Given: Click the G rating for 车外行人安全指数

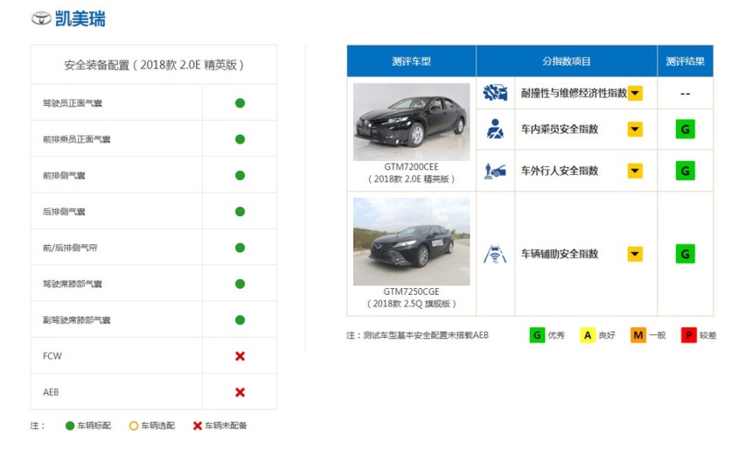Looking at the screenshot, I should (686, 171).
